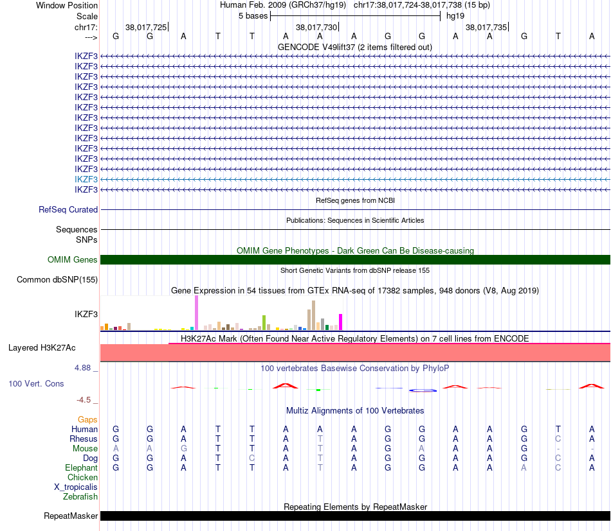The image size is (611, 531).
Task: Open 'GENCODE V49lift37 (2 items filtered out)' track title
Action: 355,47
